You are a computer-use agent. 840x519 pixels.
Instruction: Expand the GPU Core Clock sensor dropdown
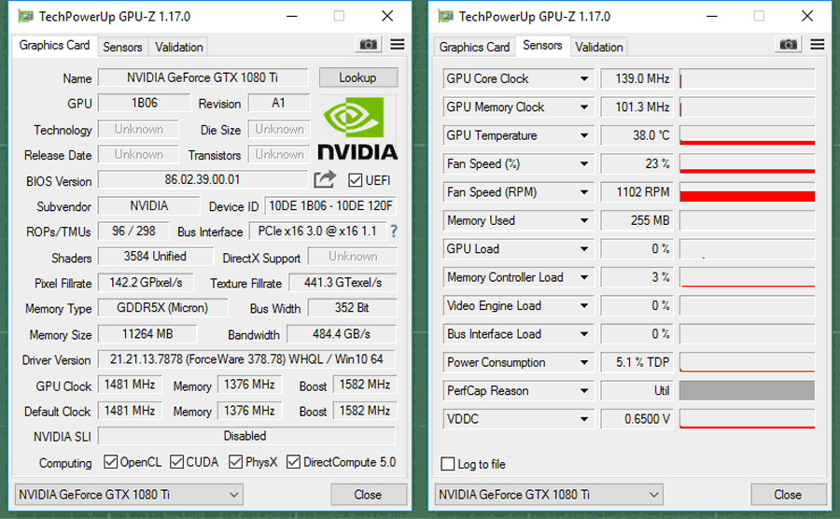coord(584,79)
